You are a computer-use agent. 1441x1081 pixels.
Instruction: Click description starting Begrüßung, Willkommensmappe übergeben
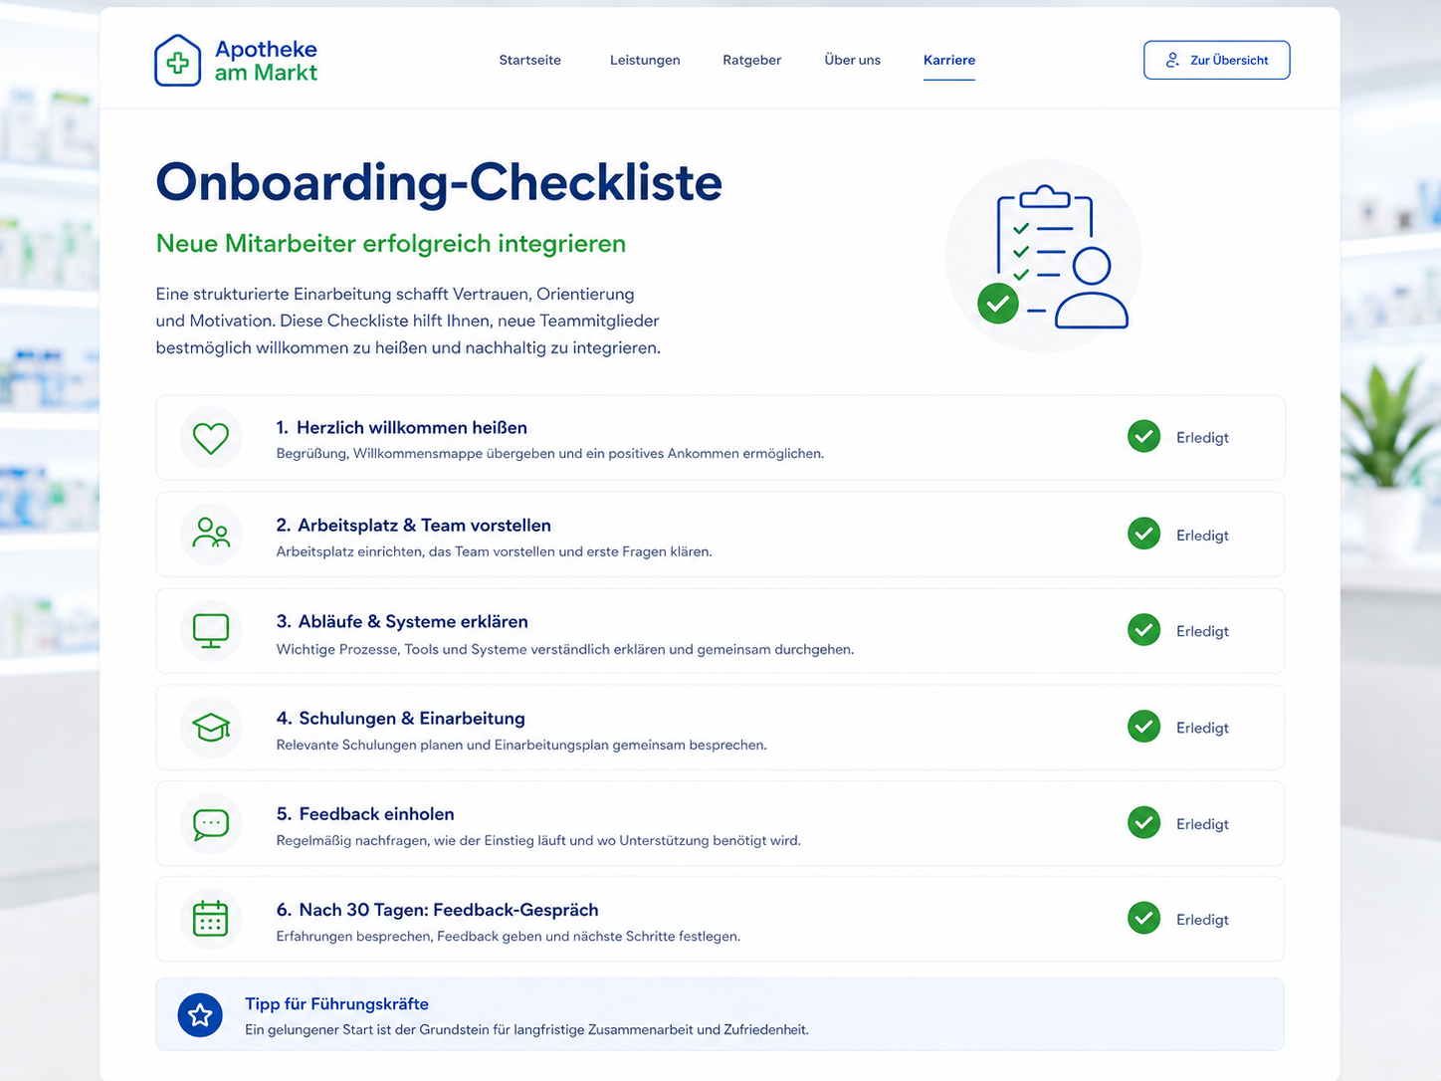point(550,454)
